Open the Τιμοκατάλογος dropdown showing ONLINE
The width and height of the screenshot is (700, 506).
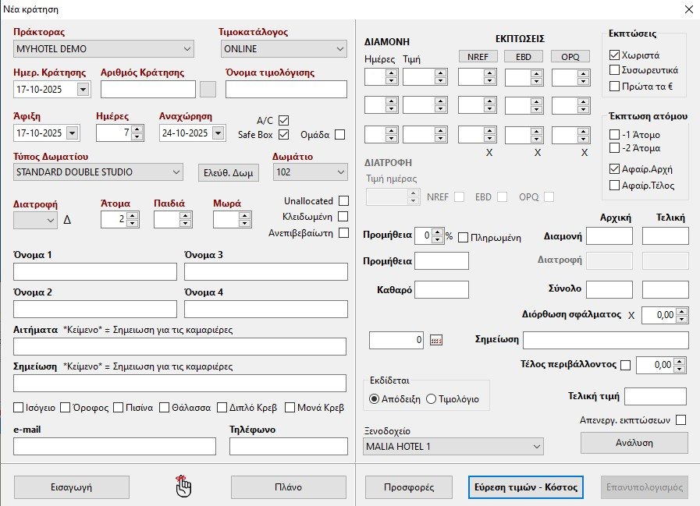(339, 49)
